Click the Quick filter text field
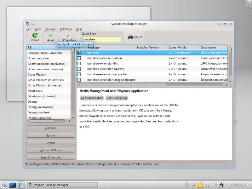 point(102,39)
